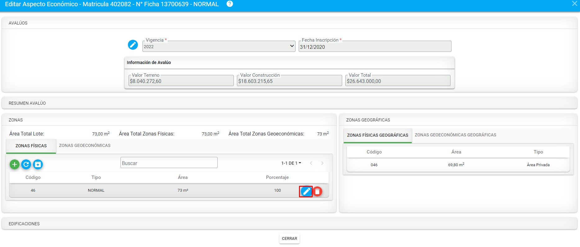Open the 1-1 DE 1 pagination dropdown

[291, 163]
